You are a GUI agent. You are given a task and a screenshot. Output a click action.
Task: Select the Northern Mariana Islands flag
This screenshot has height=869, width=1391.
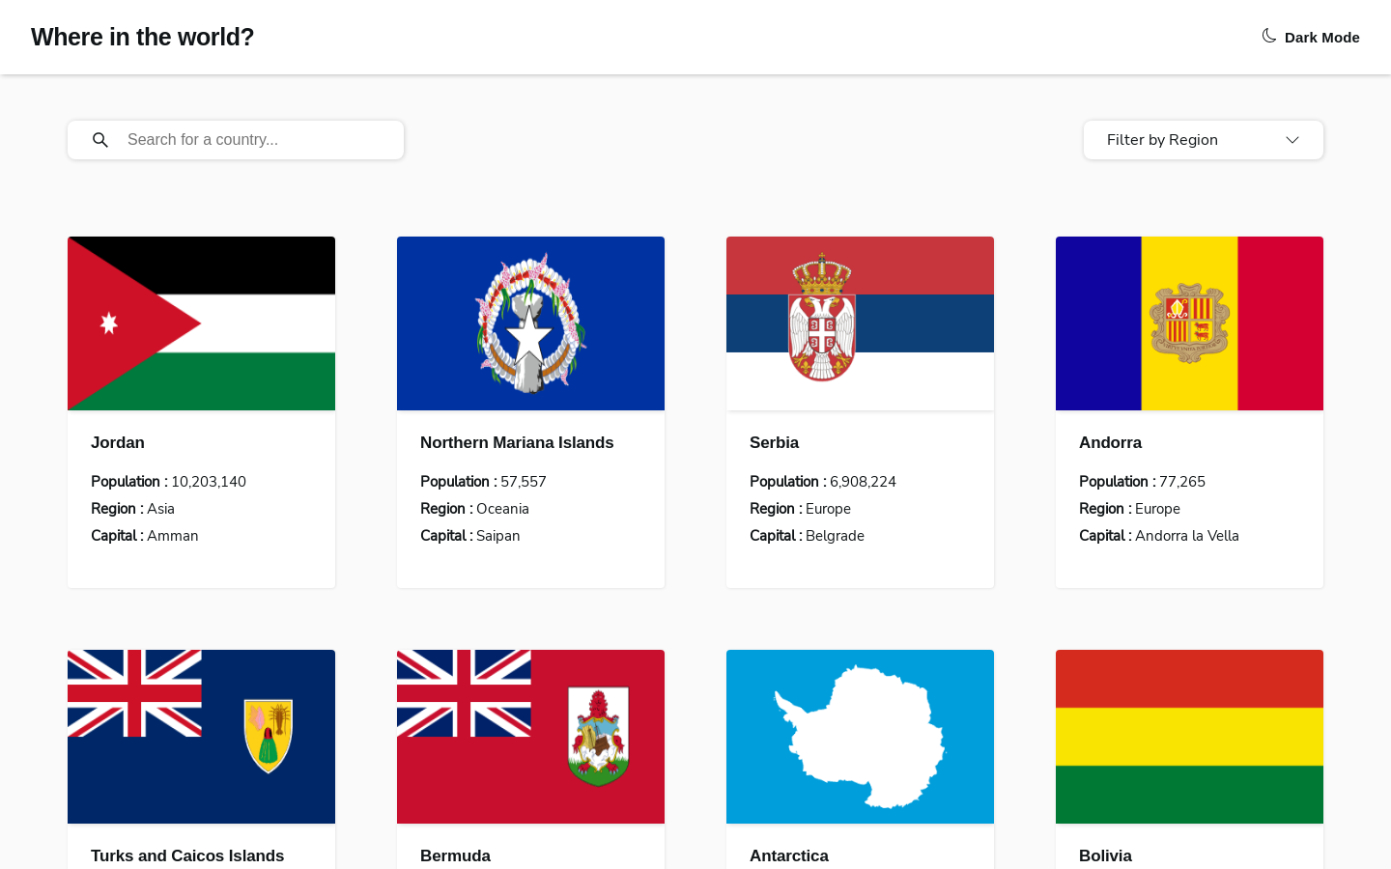tap(530, 323)
